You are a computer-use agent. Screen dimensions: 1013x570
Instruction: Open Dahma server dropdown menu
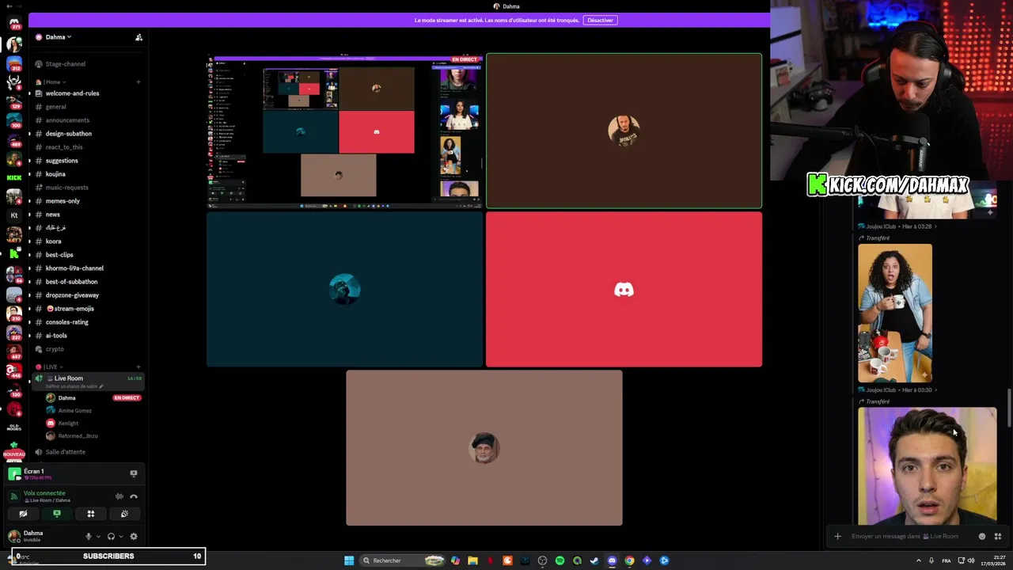coord(59,37)
